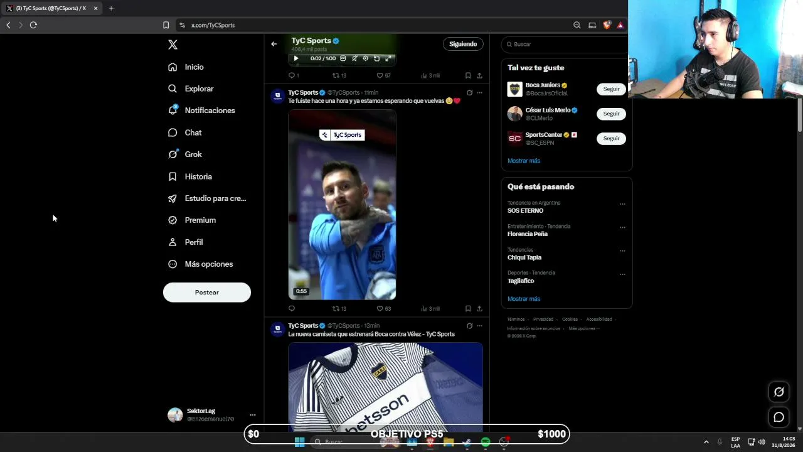Reply to the post with 1 comment
Viewport: 803px width, 452px height.
point(292,75)
